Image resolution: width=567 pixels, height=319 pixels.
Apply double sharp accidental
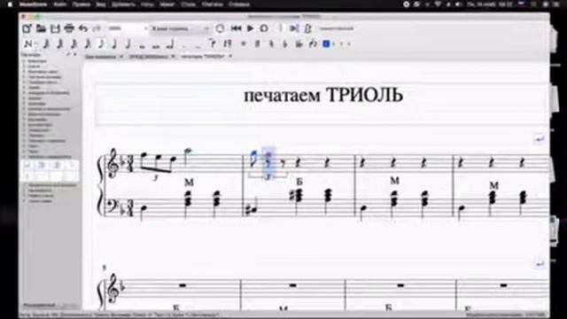point(244,43)
